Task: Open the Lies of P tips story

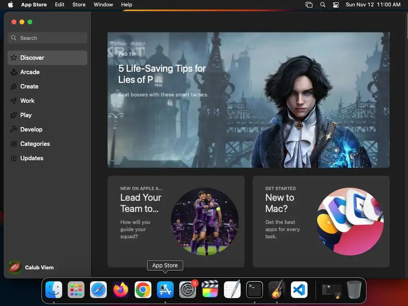Action: pos(249,100)
